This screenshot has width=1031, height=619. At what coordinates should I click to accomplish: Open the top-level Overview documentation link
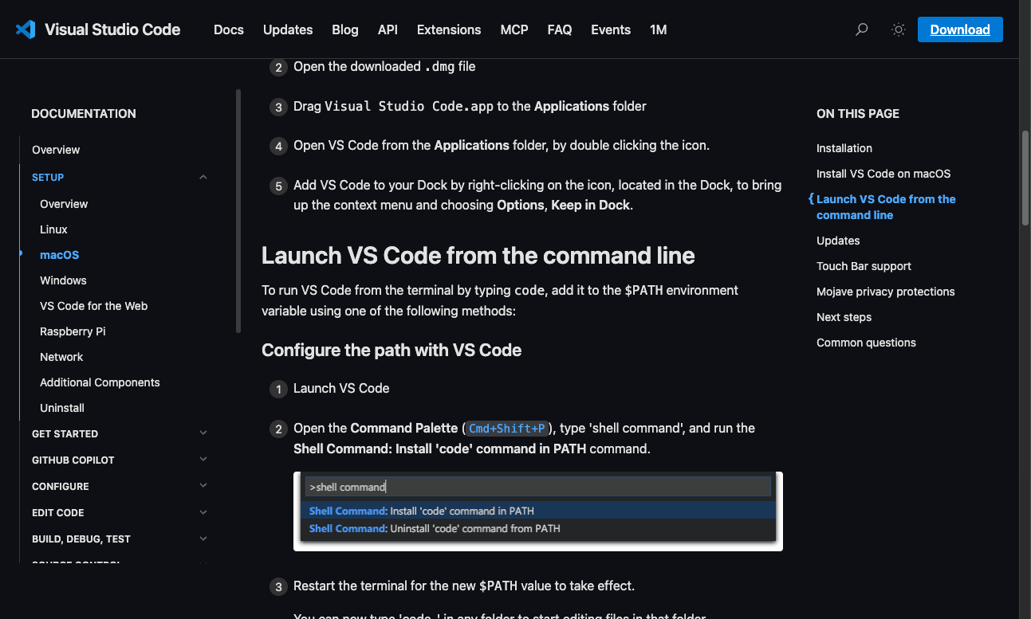56,150
